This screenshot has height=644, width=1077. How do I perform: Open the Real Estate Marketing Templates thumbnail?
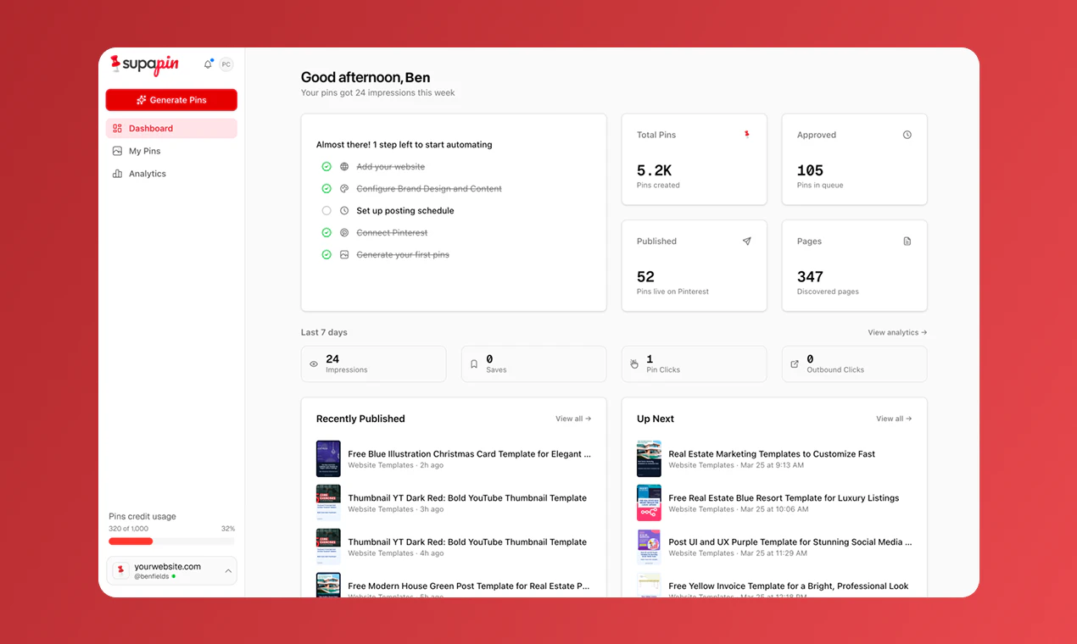[649, 458]
